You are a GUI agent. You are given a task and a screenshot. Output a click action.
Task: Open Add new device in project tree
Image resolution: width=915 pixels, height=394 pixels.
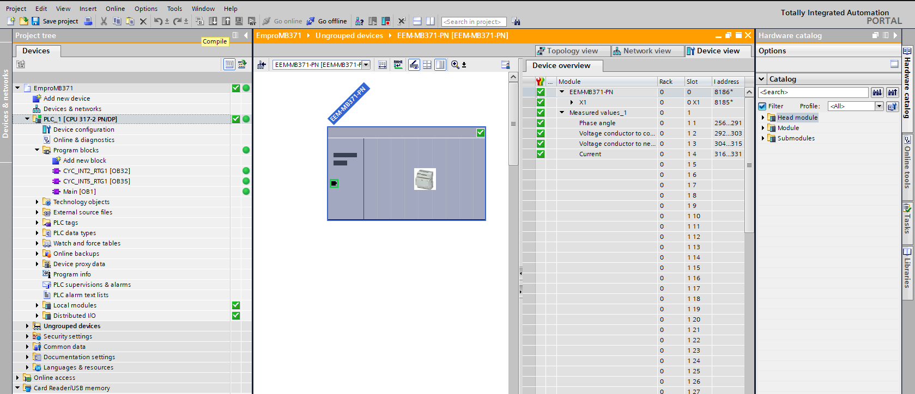pyautogui.click(x=66, y=98)
